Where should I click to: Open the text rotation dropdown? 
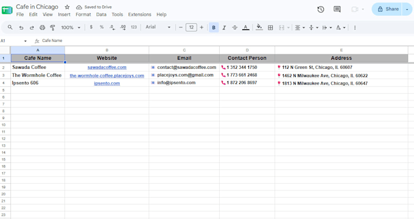click(x=340, y=27)
